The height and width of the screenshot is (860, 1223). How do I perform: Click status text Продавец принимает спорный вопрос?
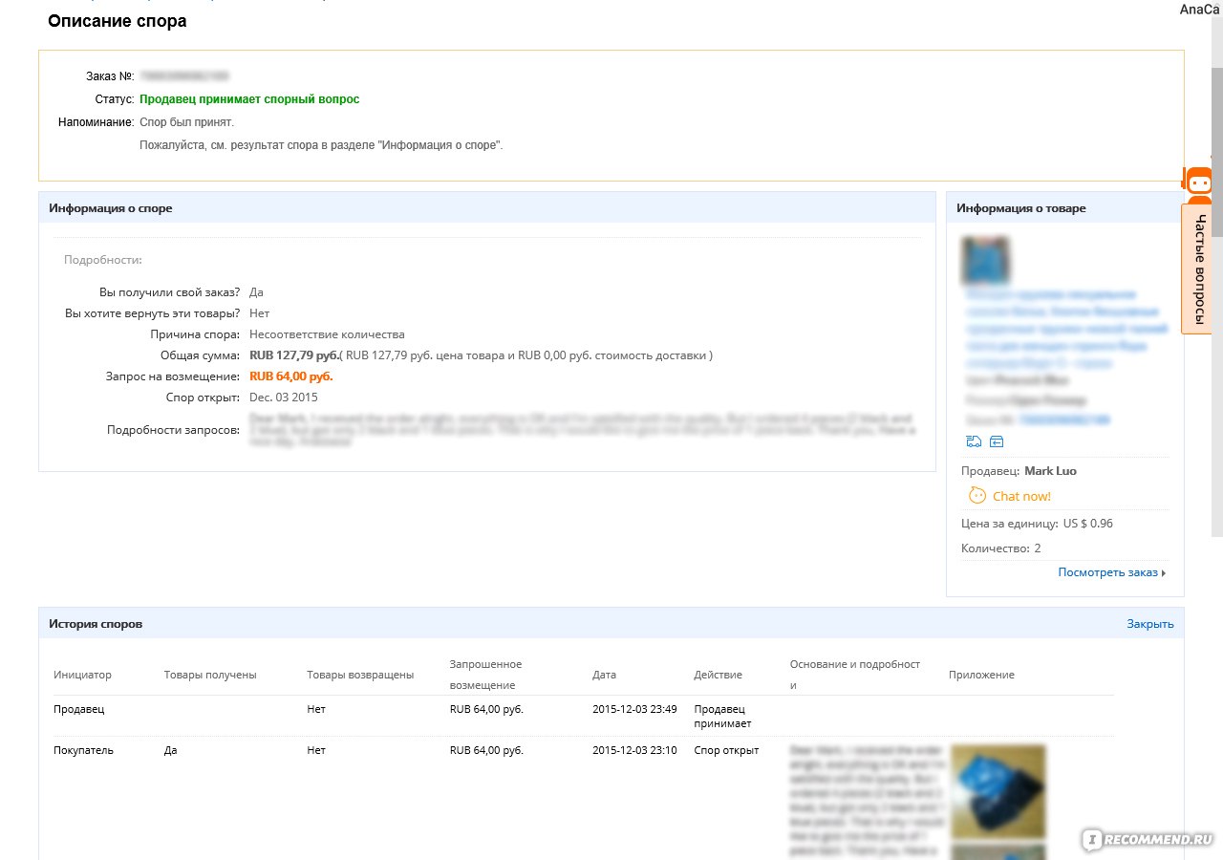click(249, 99)
